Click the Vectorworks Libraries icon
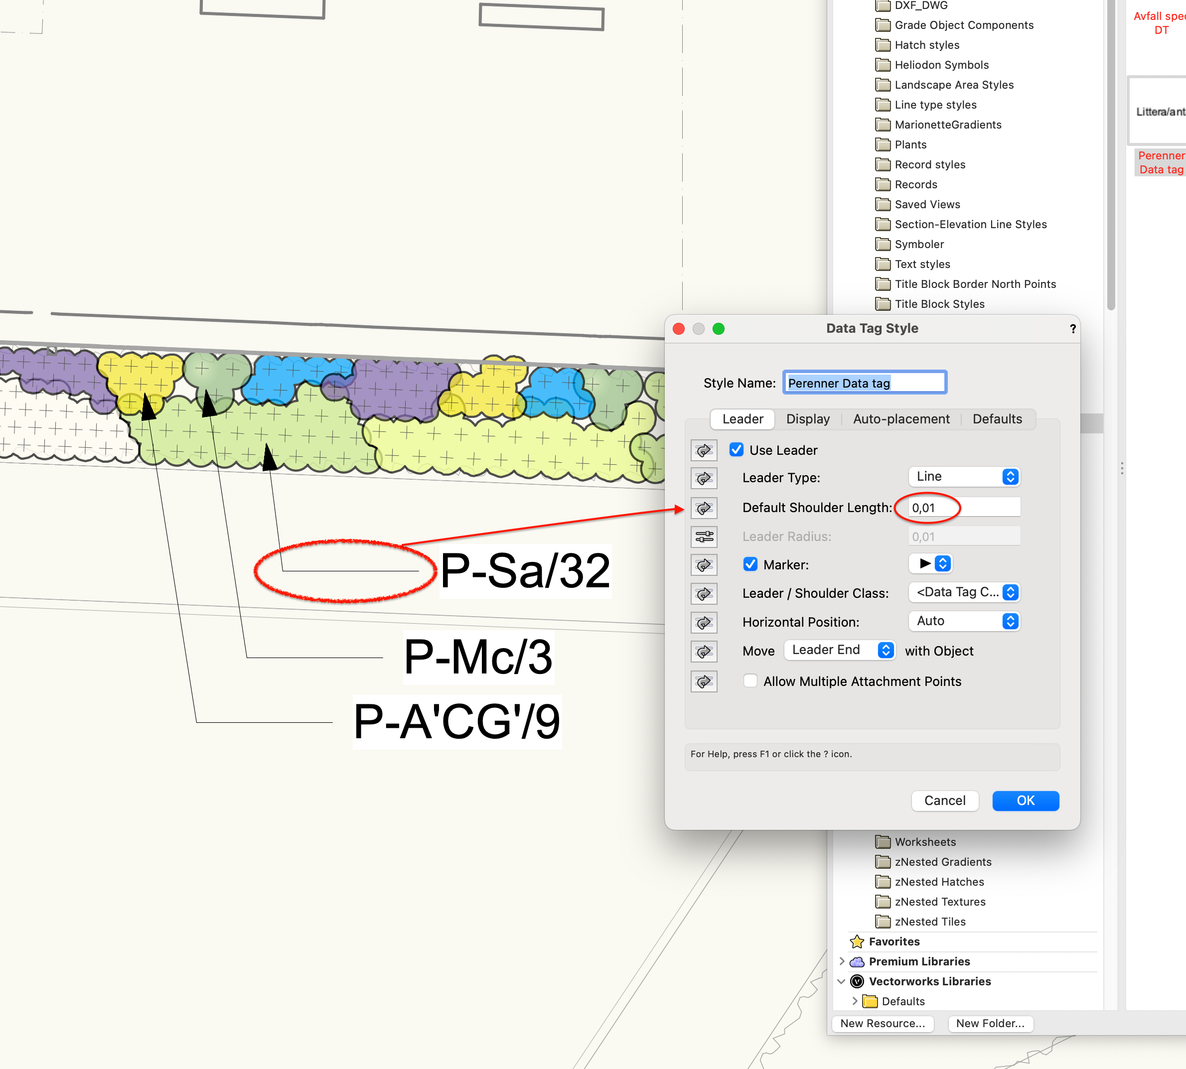This screenshot has height=1069, width=1186. pos(857,981)
